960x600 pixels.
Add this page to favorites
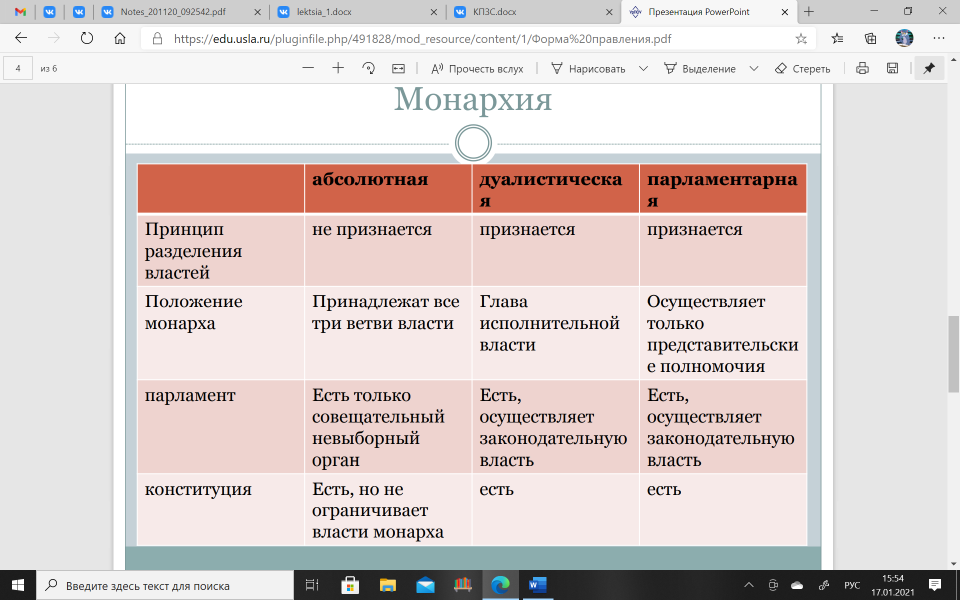(x=801, y=38)
